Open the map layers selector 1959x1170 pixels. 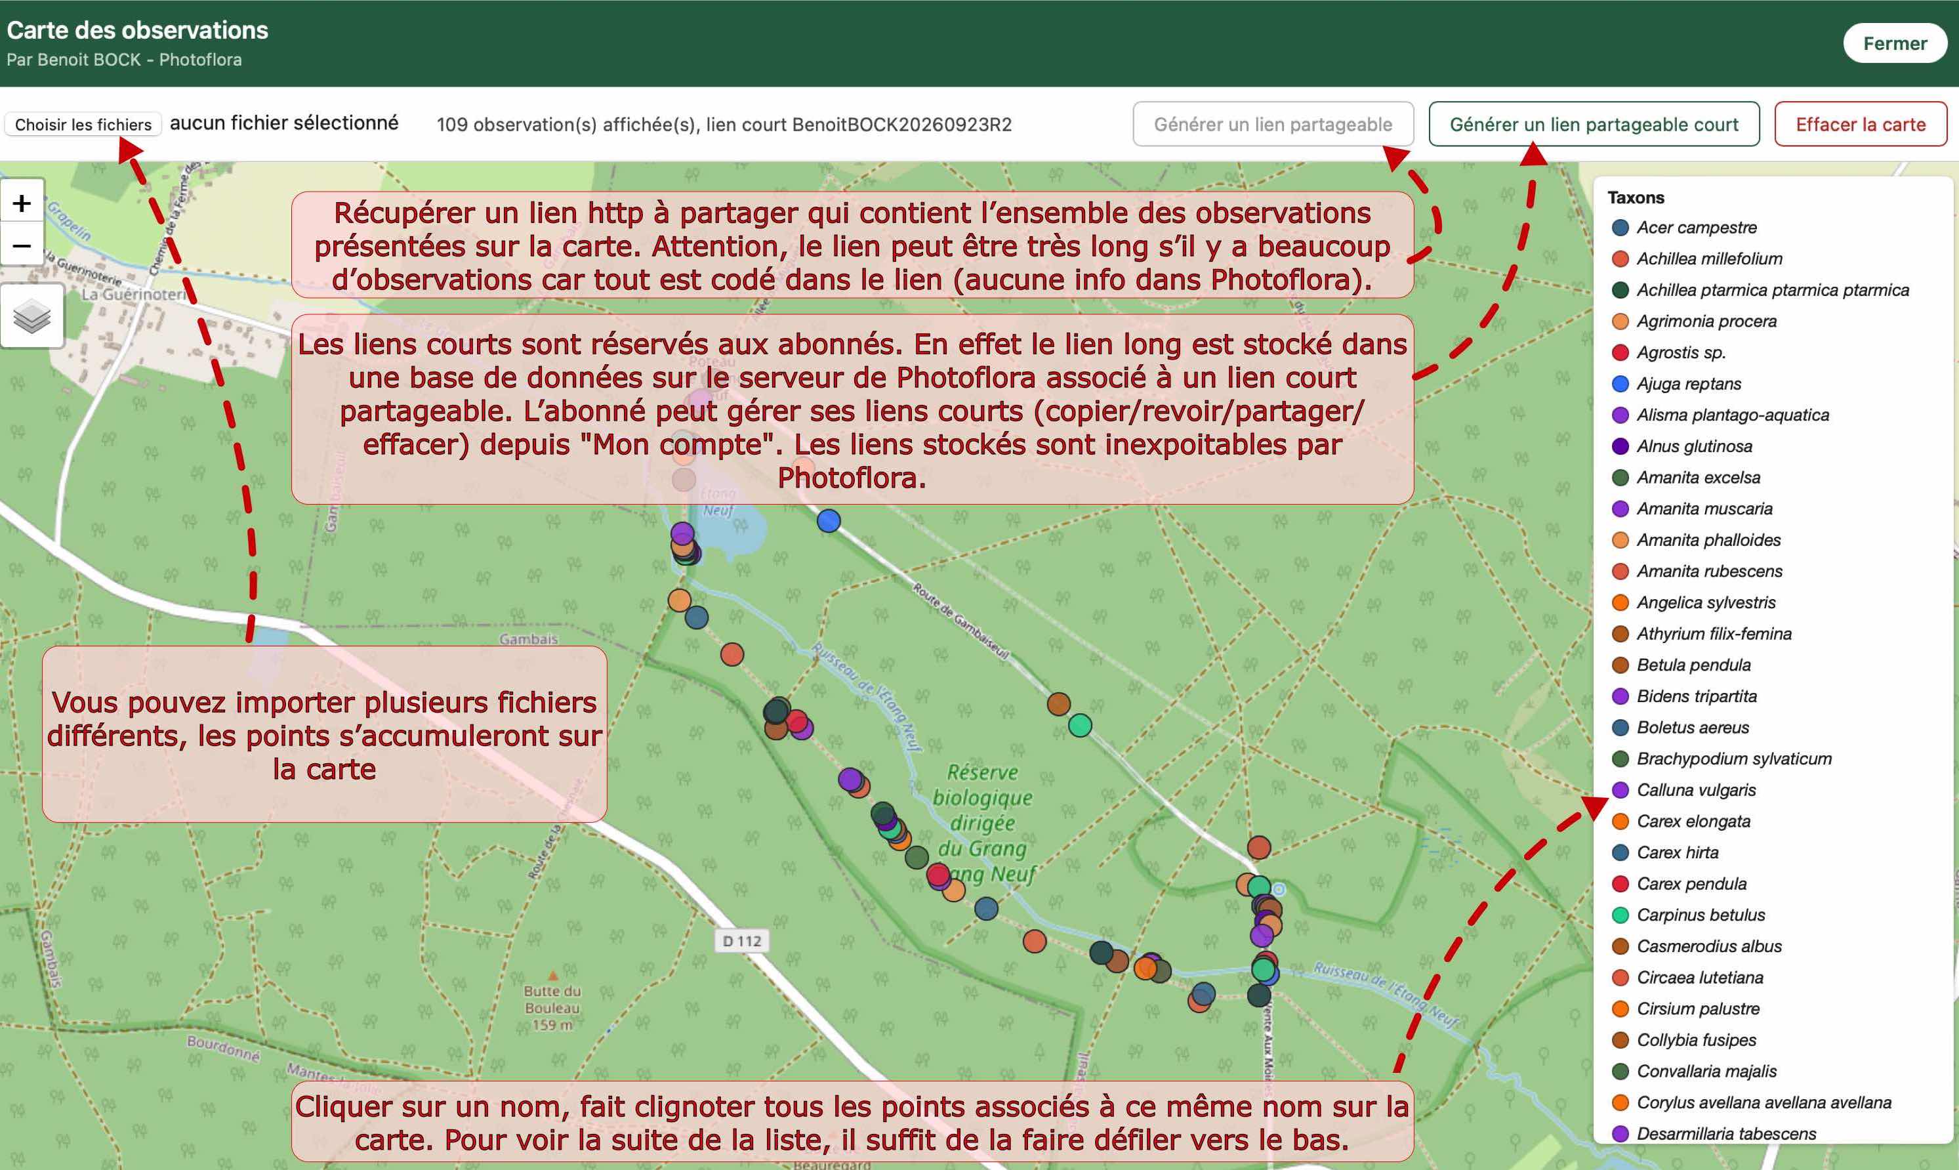[31, 317]
